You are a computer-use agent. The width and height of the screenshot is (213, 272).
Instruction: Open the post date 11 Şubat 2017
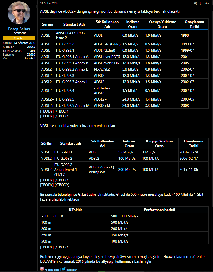[49, 3]
